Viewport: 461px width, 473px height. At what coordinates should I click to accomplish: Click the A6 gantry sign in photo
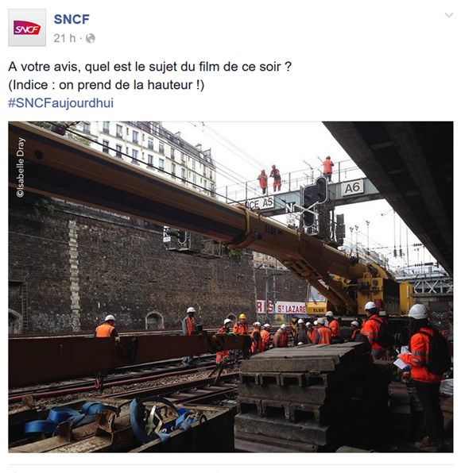point(352,187)
